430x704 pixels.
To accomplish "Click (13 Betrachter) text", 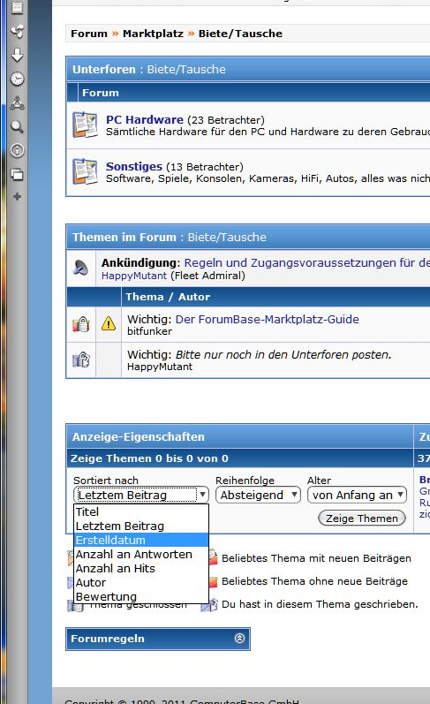I will point(205,167).
